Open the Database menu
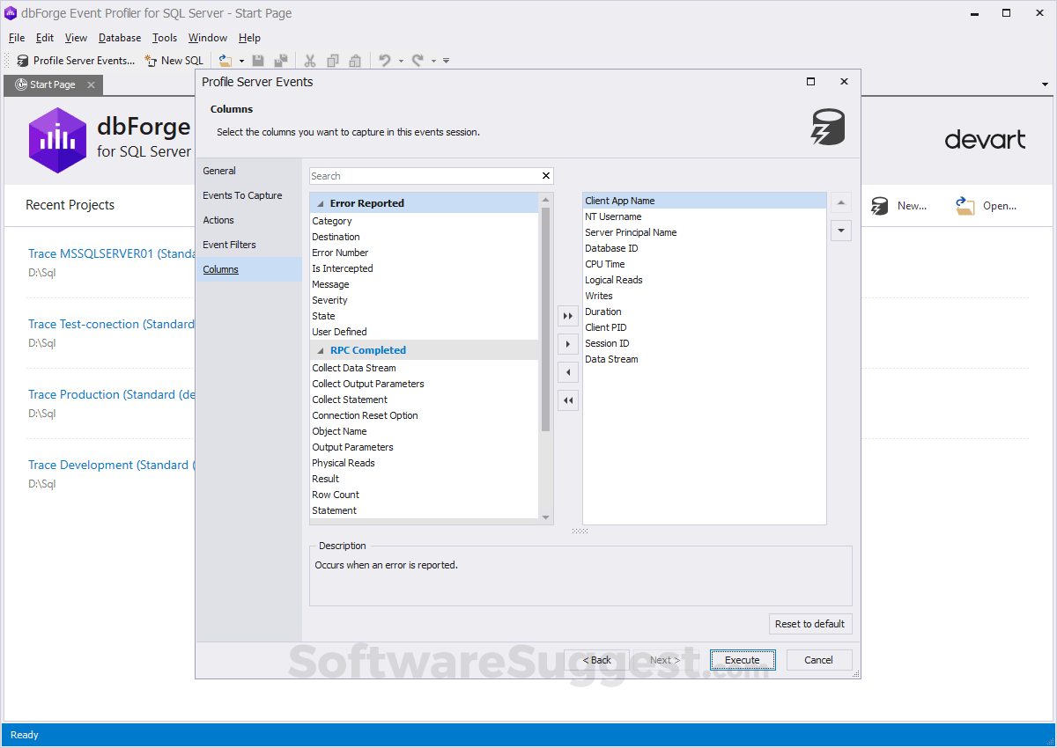Viewport: 1057px width, 748px height. point(120,38)
